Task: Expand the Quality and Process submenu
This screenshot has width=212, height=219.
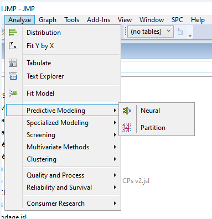Action: 63,175
